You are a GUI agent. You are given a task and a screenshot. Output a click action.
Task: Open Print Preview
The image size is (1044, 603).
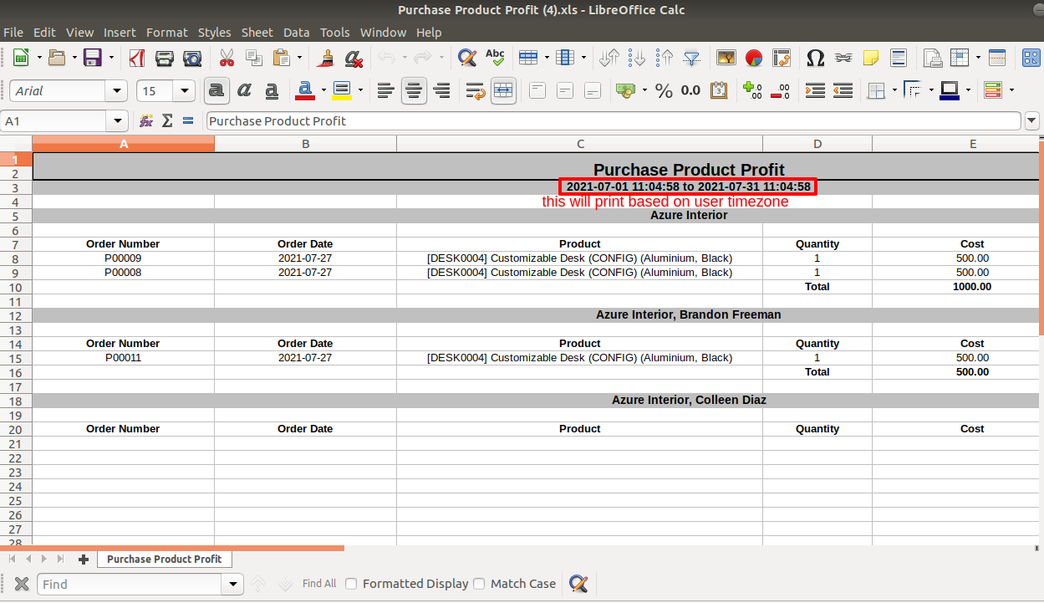[192, 58]
